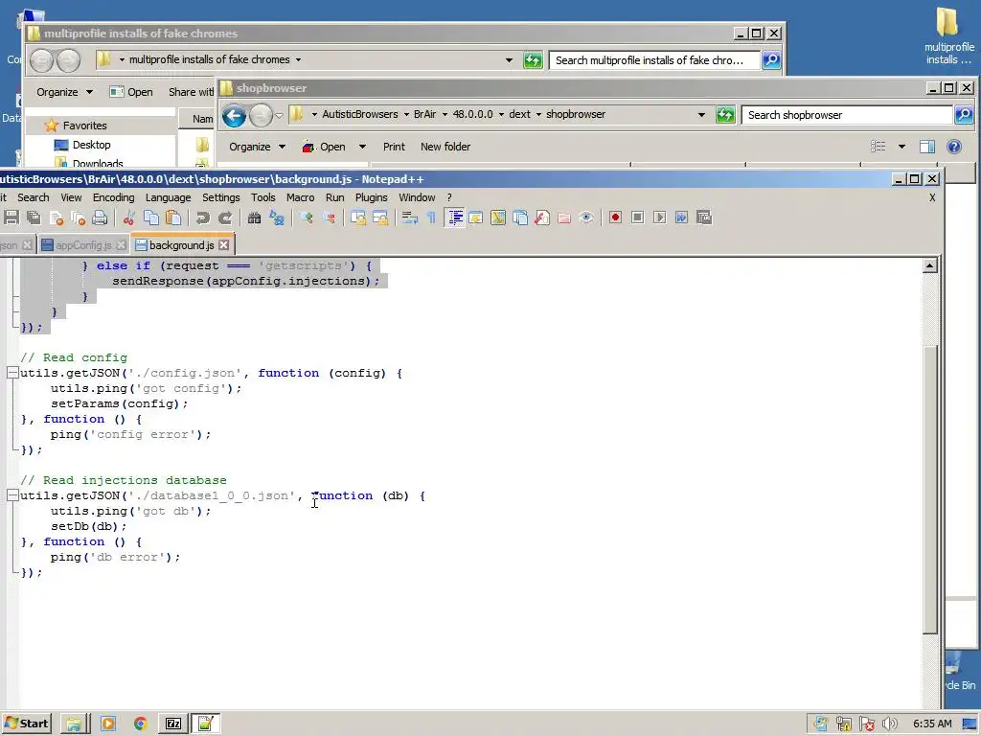Click search magnifier in shopbrowser window

[x=964, y=115]
